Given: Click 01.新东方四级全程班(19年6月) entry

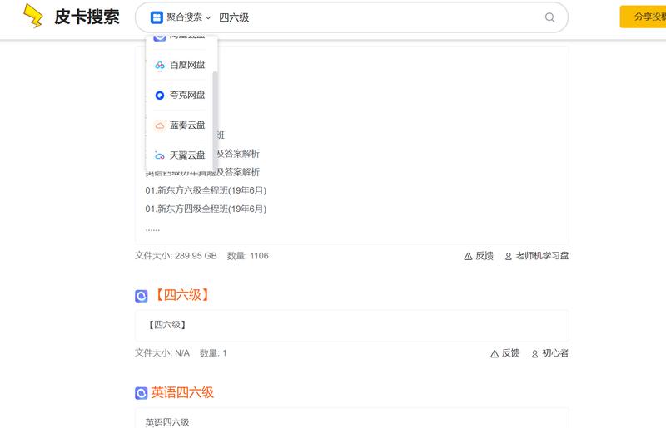Looking at the screenshot, I should 206,209.
